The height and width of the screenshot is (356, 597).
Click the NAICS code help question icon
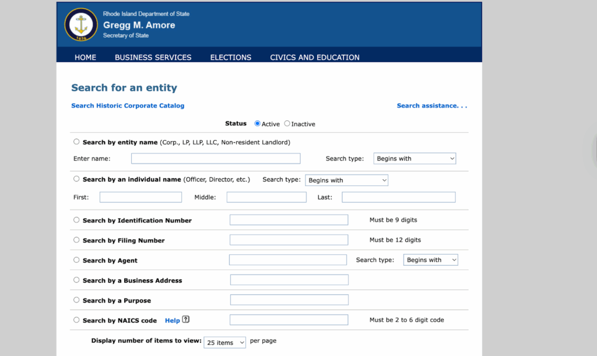[186, 319]
